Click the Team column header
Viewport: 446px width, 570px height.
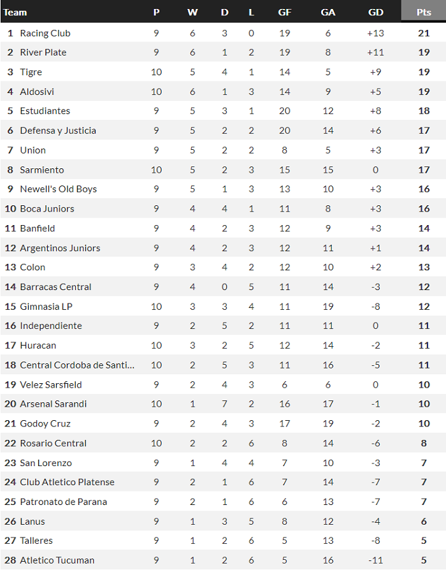(x=16, y=12)
